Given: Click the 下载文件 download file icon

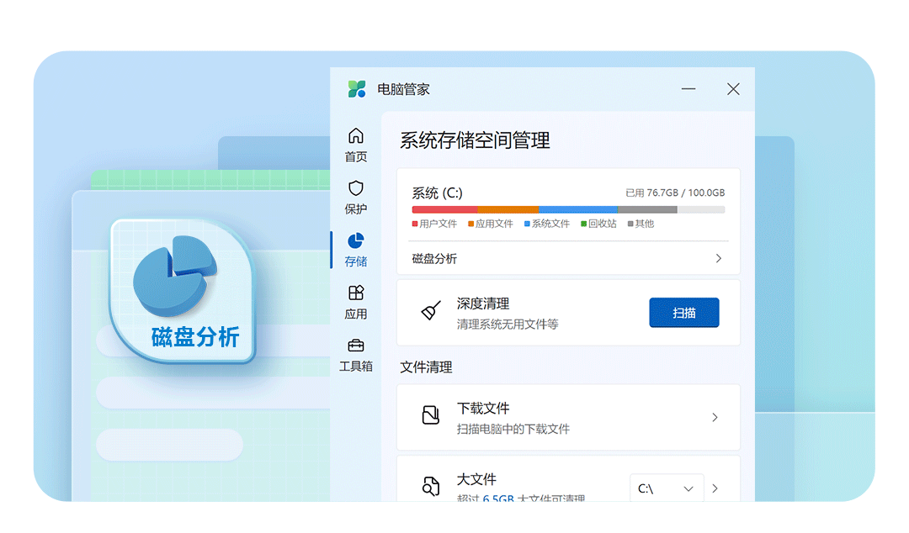Looking at the screenshot, I should tap(430, 415).
